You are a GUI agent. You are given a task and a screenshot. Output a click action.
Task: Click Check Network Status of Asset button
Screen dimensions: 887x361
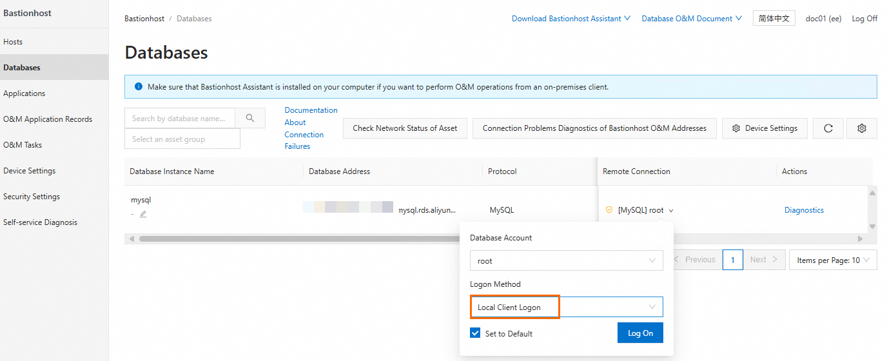pos(405,128)
